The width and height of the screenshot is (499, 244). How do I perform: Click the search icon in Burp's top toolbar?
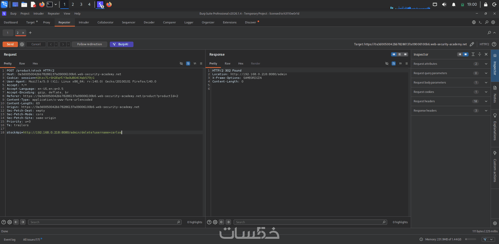[x=487, y=22]
